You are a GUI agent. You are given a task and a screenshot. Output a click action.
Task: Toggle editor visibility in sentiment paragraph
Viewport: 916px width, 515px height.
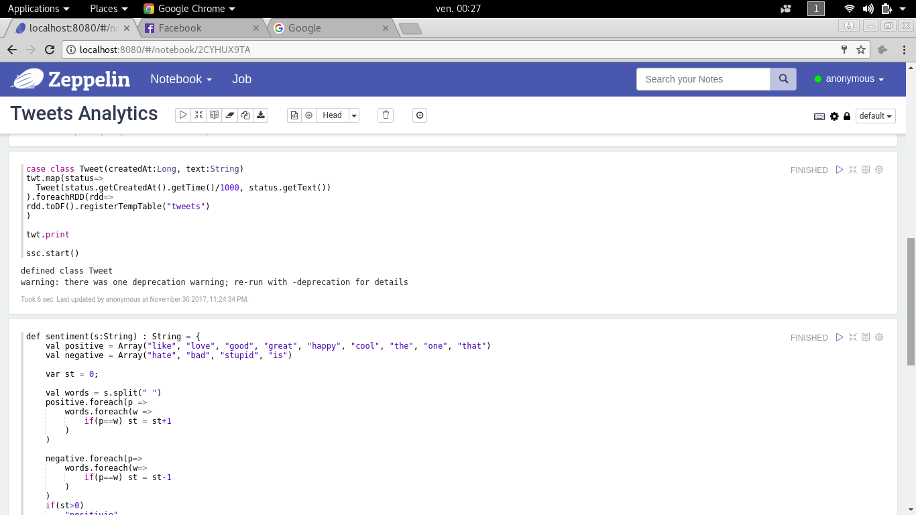(852, 337)
